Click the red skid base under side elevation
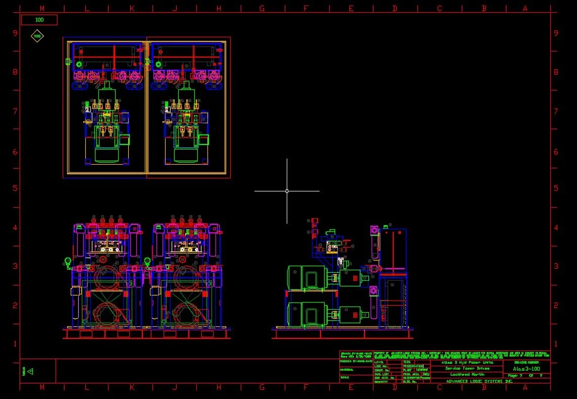Screen dimensions: 577x399 342,333
